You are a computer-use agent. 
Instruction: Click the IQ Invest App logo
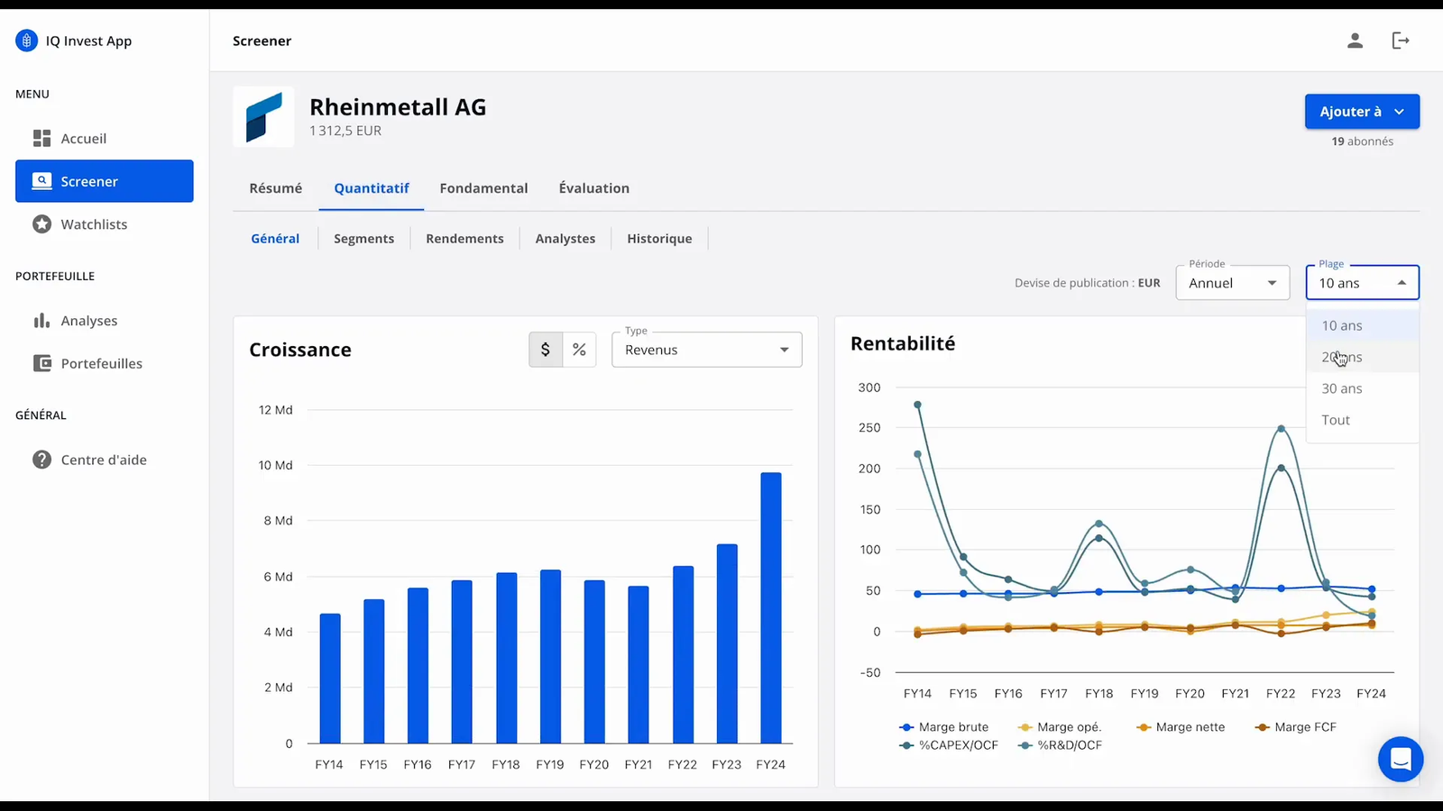point(27,41)
